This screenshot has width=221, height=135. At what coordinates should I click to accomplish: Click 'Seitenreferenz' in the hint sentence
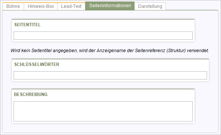coord(150,51)
